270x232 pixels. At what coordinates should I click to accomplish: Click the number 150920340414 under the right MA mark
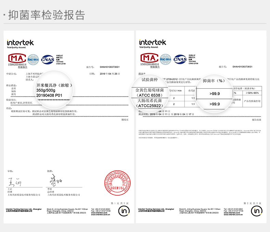pos(149,64)
